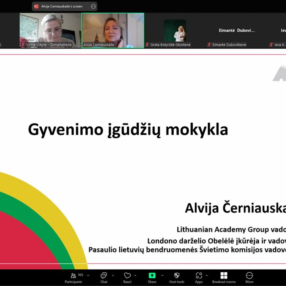
Task: Open the React heart menu
Action: coord(128,278)
